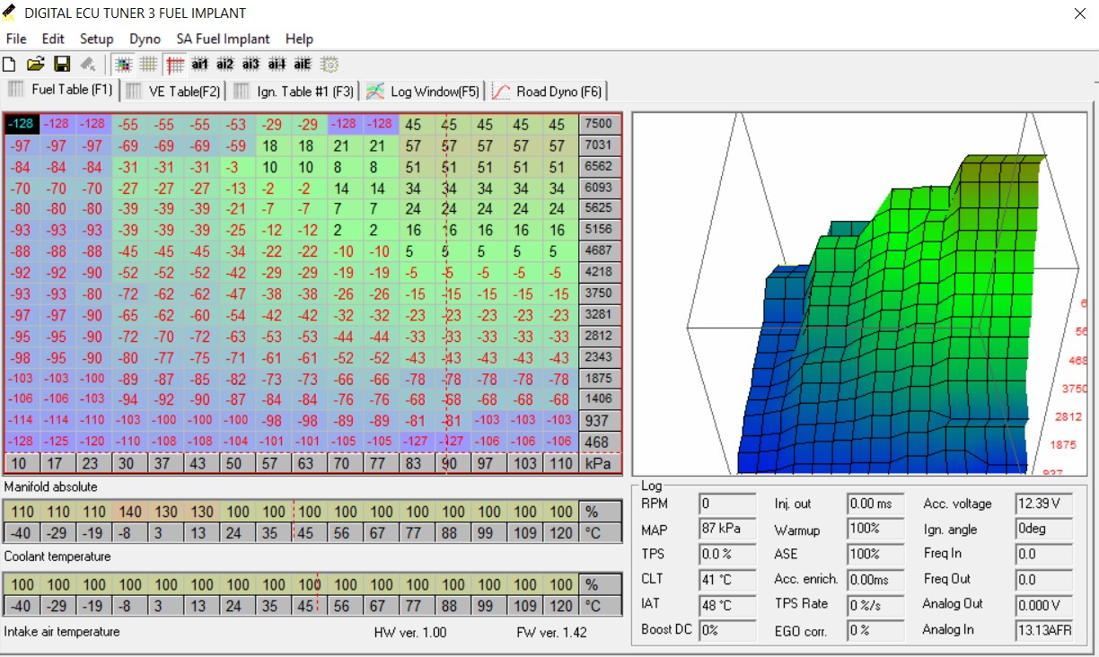Select the 5156 RPM row header

click(x=599, y=230)
